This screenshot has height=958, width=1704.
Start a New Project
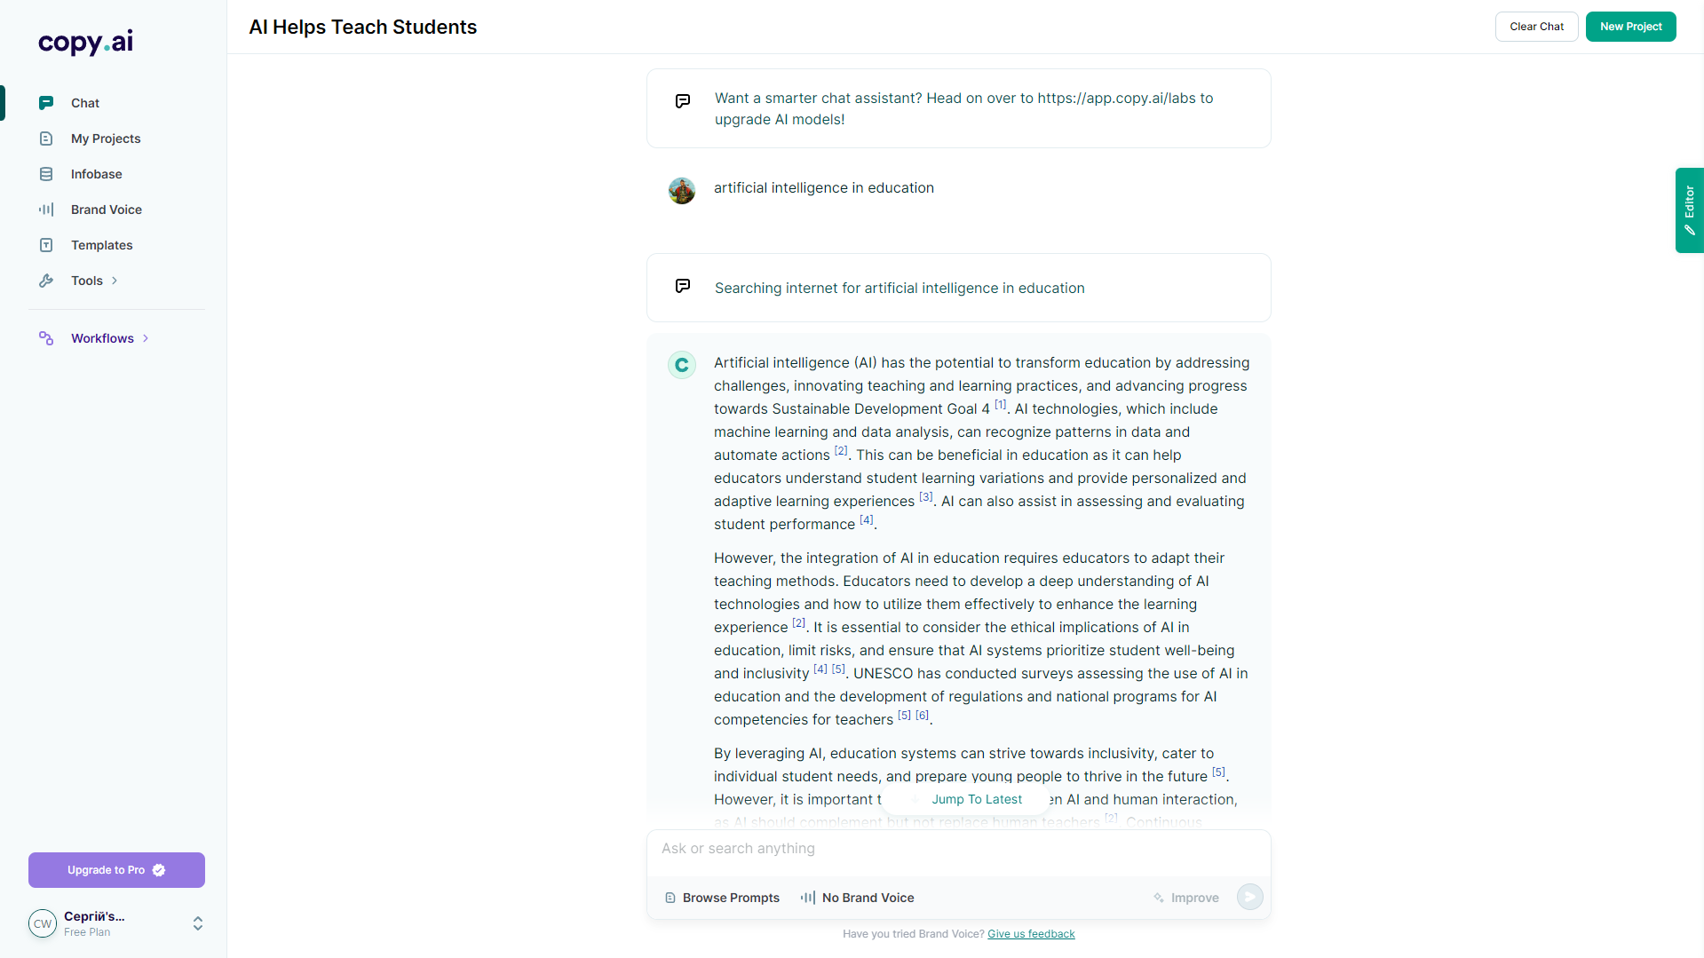click(x=1630, y=27)
